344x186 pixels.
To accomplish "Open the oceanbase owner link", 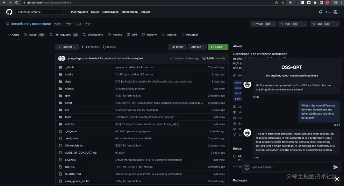I will point(20,24).
